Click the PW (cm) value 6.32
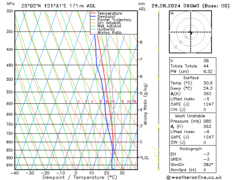Viewport: 233px width, 180px height. point(208,71)
